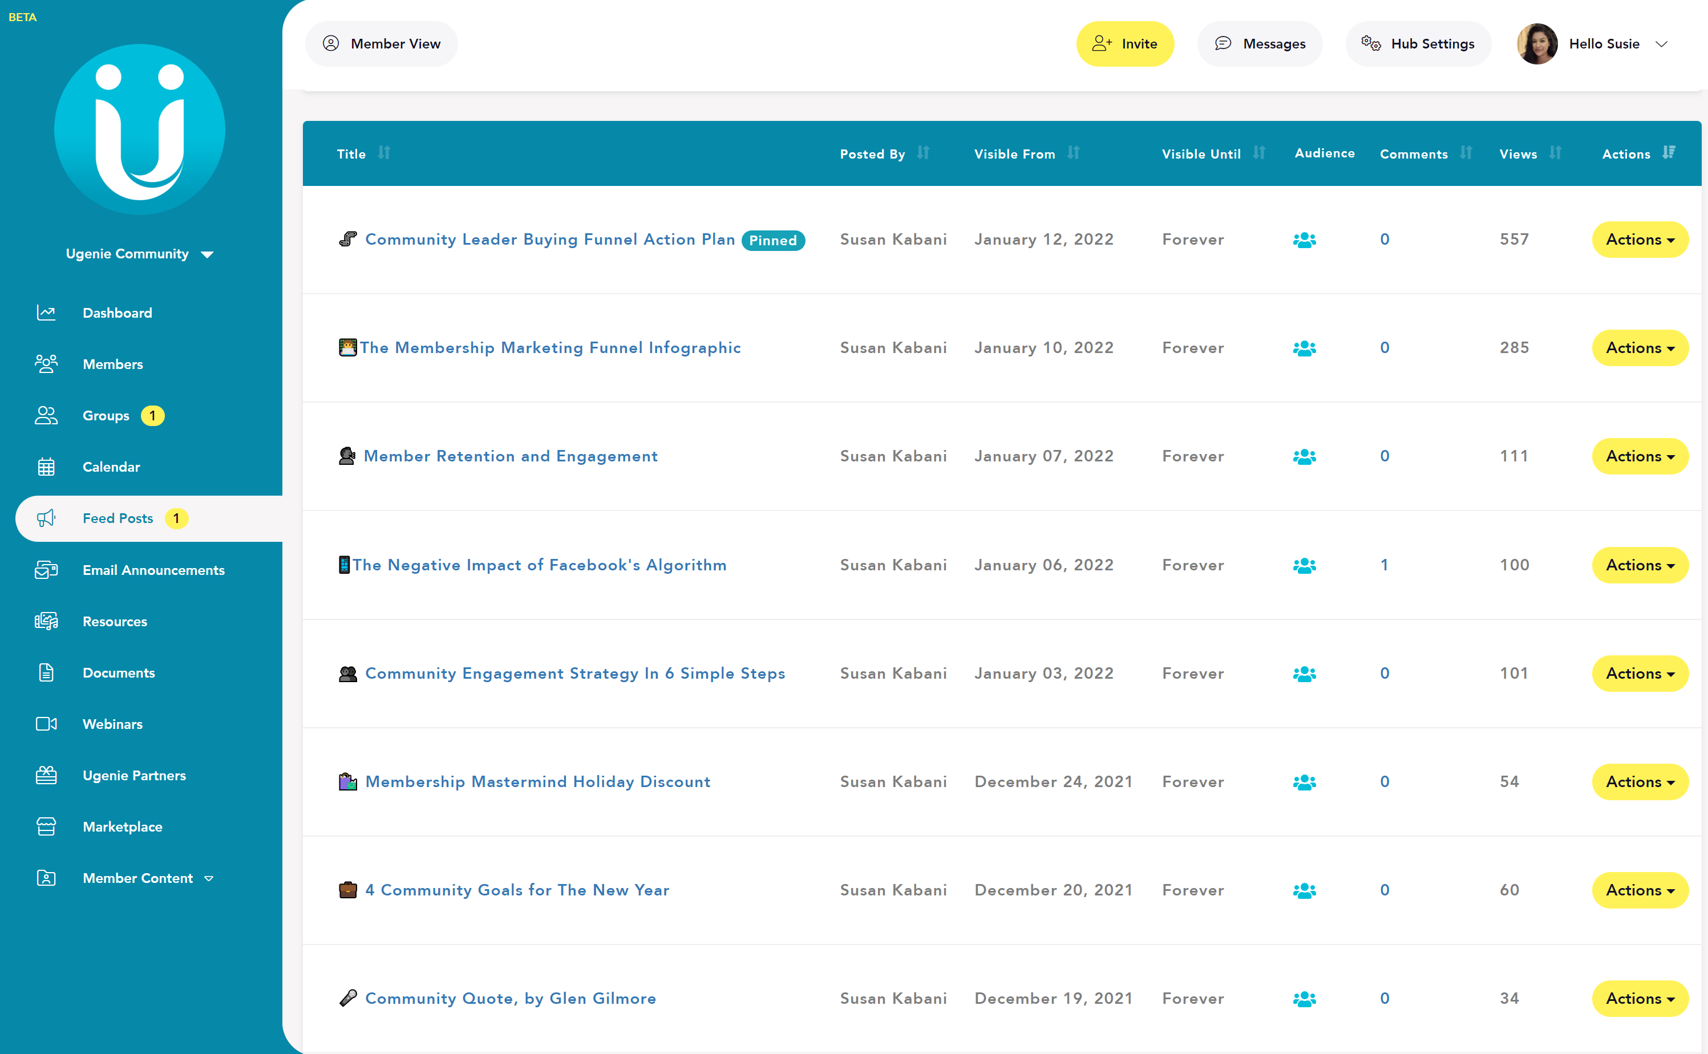Toggle sort order for Visible From column
This screenshot has height=1054, width=1708.
[x=1074, y=153]
